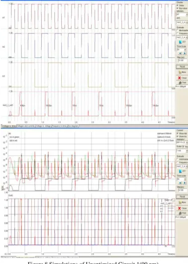Screen dimensions: 188x264
Task: Open the 'between' signal dropdown showing in1
Action: point(182,14)
